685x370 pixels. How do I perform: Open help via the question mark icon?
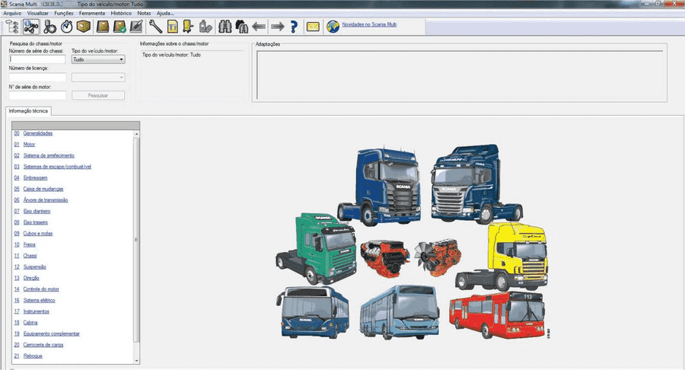click(x=294, y=27)
